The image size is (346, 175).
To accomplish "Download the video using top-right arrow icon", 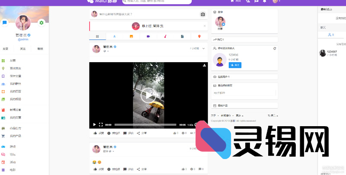I will click(204, 66).
